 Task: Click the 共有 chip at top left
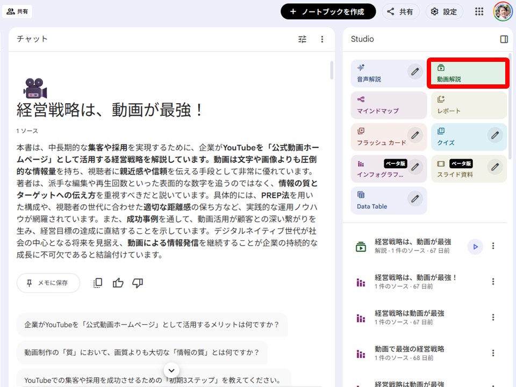coord(17,11)
